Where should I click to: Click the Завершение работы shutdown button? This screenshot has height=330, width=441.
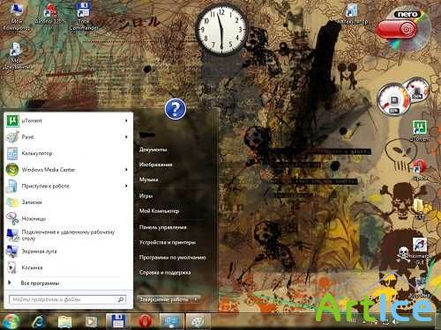pos(164,299)
